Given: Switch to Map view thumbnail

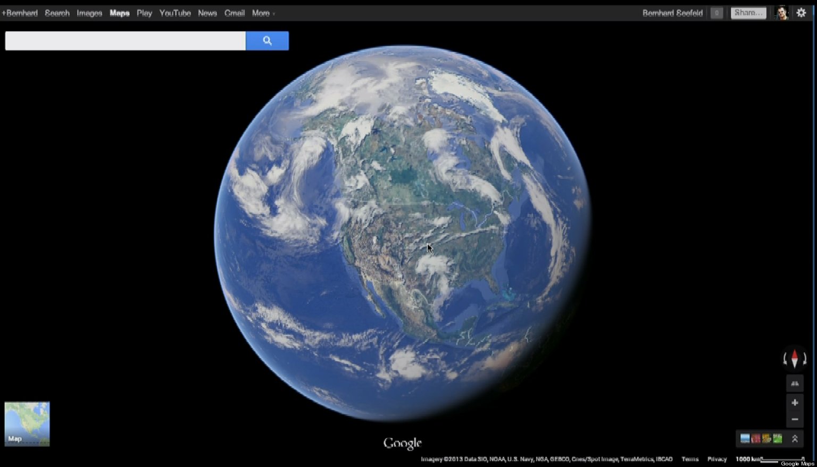Looking at the screenshot, I should (27, 424).
